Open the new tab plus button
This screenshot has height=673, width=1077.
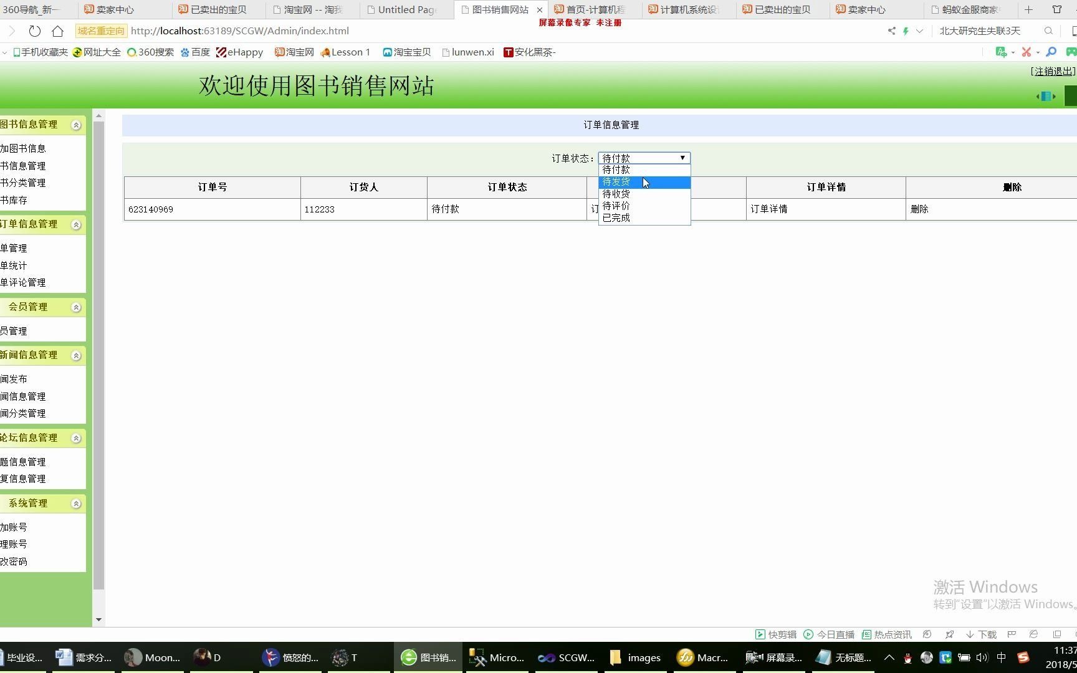point(1028,9)
